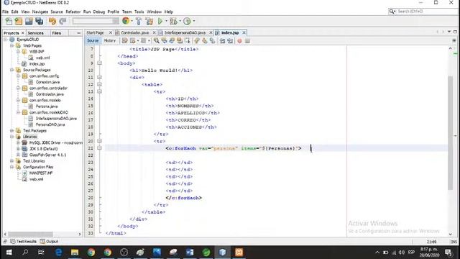
Task: Click the Profile Project toolbar icon
Action: pos(187,21)
